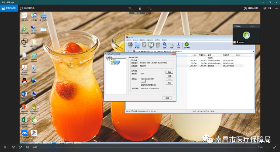
Task: Open the 选项 menu in WinRAR
Action: [157, 40]
